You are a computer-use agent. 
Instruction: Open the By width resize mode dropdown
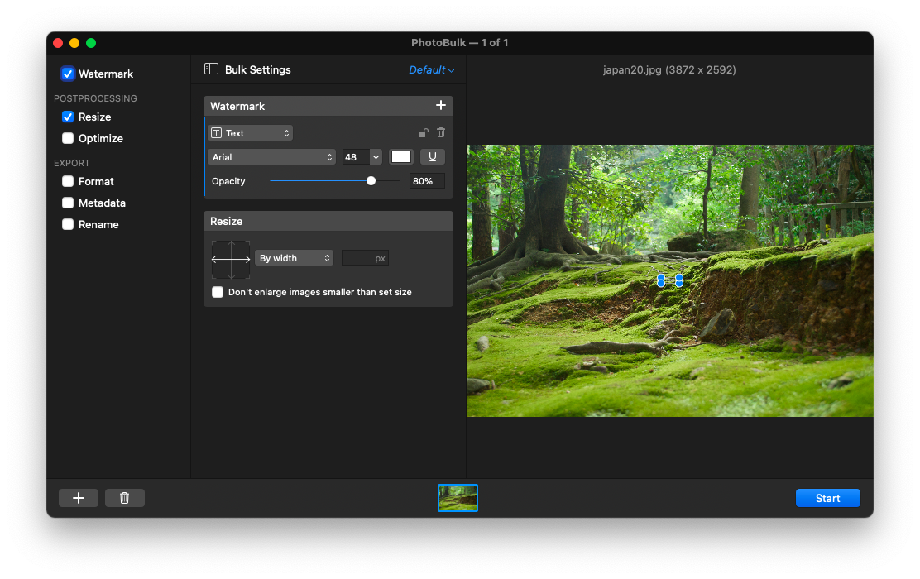(294, 258)
